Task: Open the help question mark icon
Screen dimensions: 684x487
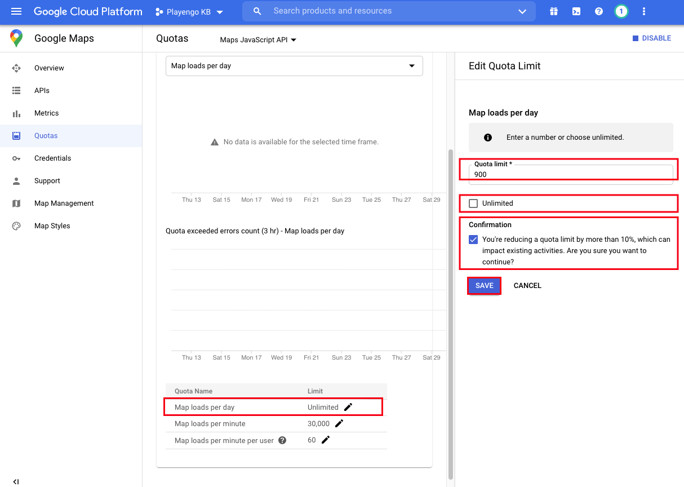Action: [599, 11]
